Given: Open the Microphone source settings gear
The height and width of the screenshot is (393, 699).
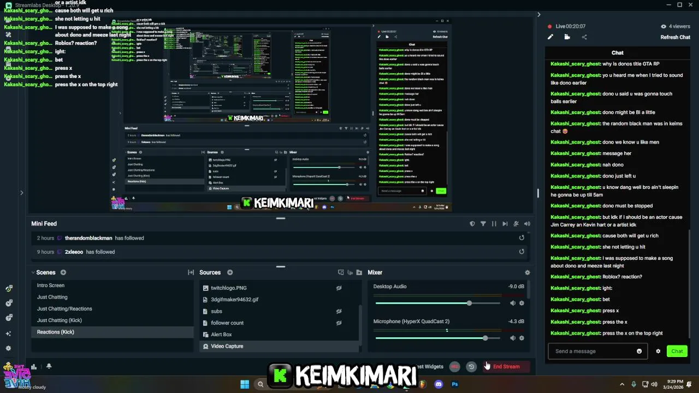Looking at the screenshot, I should [522, 338].
